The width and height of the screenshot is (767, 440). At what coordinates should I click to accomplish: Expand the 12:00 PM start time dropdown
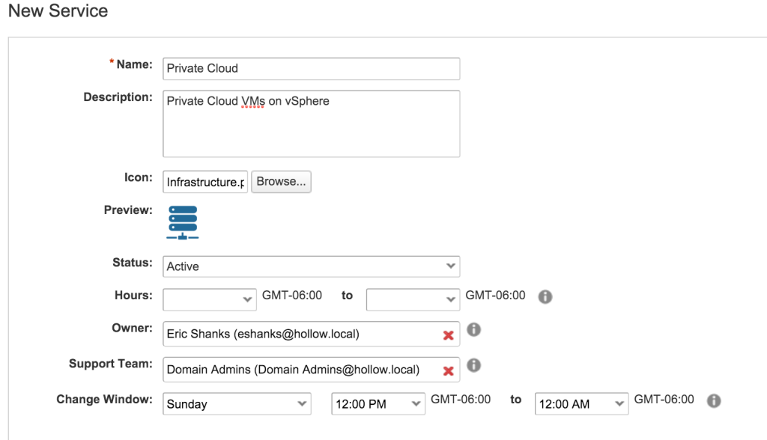point(378,403)
